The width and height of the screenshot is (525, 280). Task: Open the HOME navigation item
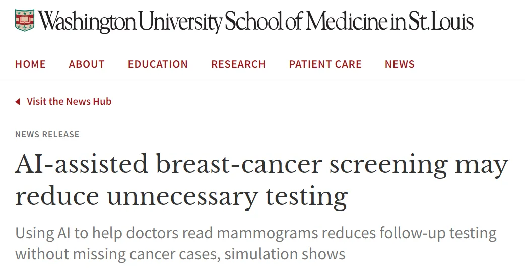[x=30, y=64]
